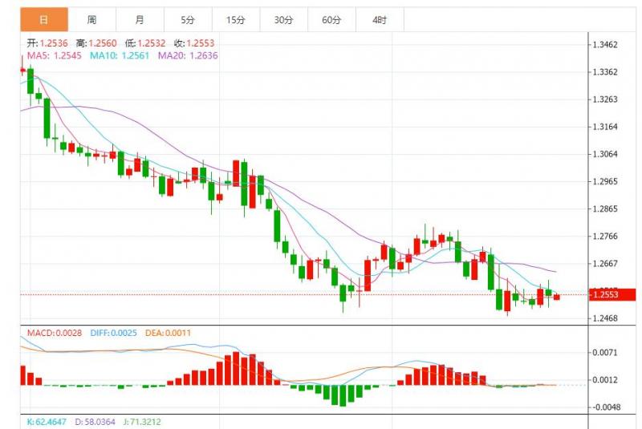Click the low price 低:1.2532

point(145,43)
